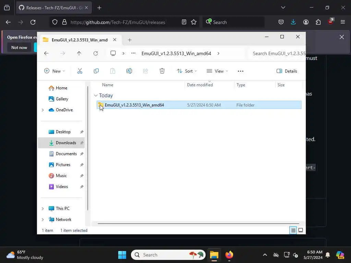Reload the page in Firefox
Viewport: 351px width, 263px height.
[33, 22]
